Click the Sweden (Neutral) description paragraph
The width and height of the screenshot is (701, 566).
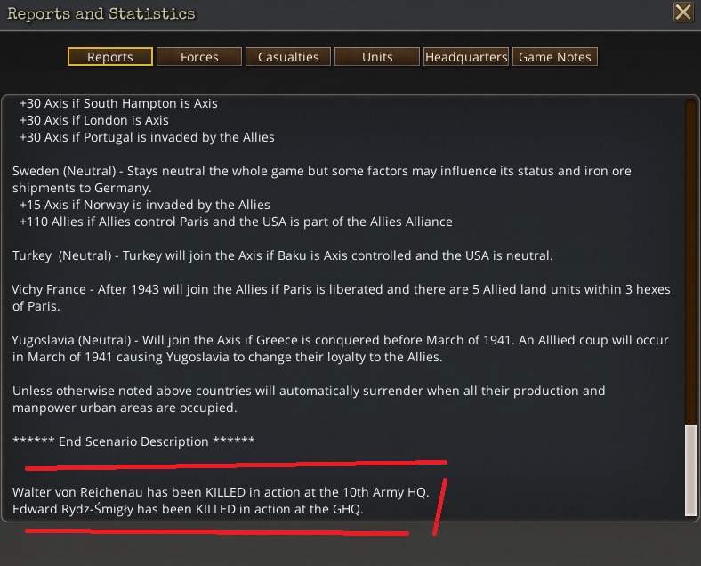click(x=322, y=179)
